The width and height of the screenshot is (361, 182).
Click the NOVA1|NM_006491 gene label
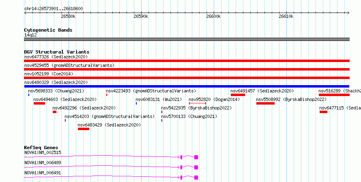pyautogui.click(x=43, y=173)
